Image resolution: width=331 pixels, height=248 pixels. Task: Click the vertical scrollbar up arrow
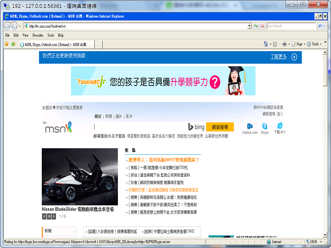(x=325, y=52)
